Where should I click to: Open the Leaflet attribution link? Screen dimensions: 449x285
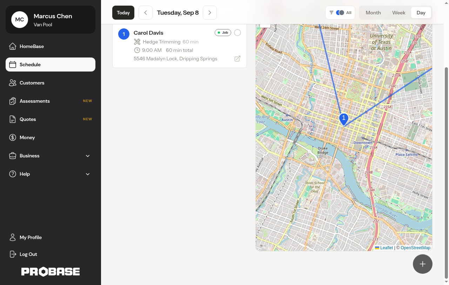coord(384,248)
